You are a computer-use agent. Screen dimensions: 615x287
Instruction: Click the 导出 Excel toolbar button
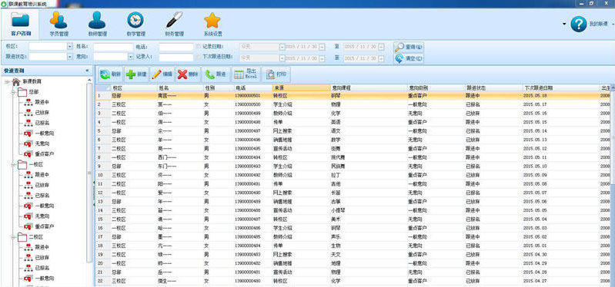click(x=246, y=74)
